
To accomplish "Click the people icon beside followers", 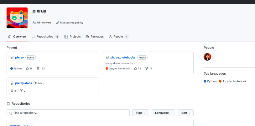I will (34, 23).
